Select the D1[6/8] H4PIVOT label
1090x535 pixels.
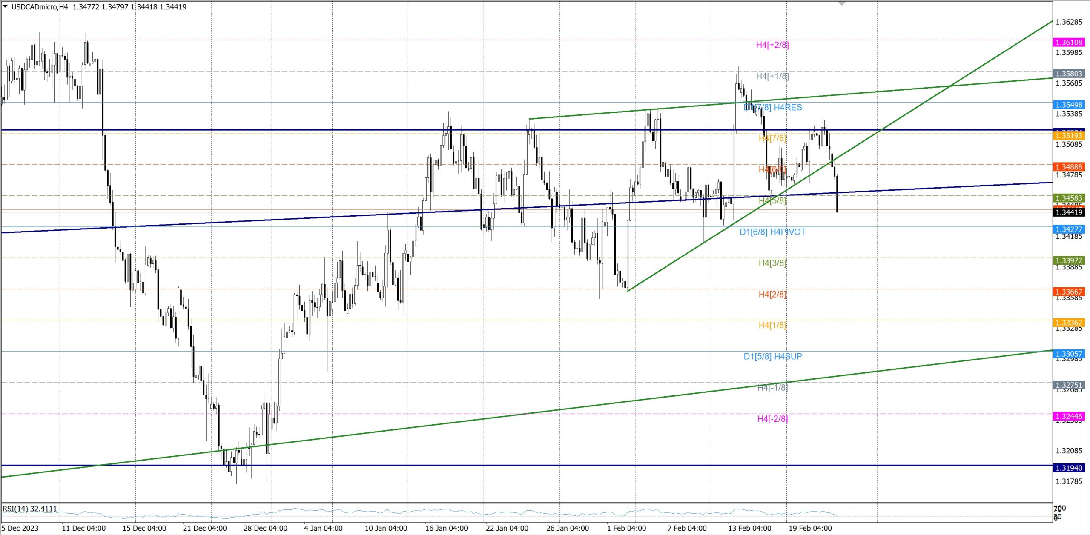[772, 232]
